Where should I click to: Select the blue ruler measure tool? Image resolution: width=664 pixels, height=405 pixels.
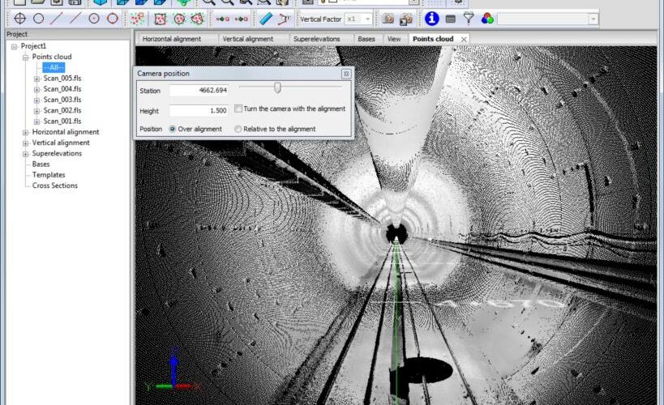[265, 19]
